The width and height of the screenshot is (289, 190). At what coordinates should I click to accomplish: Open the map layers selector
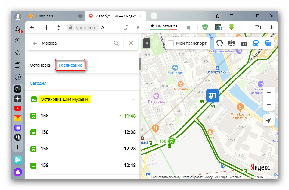pyautogui.click(x=268, y=43)
